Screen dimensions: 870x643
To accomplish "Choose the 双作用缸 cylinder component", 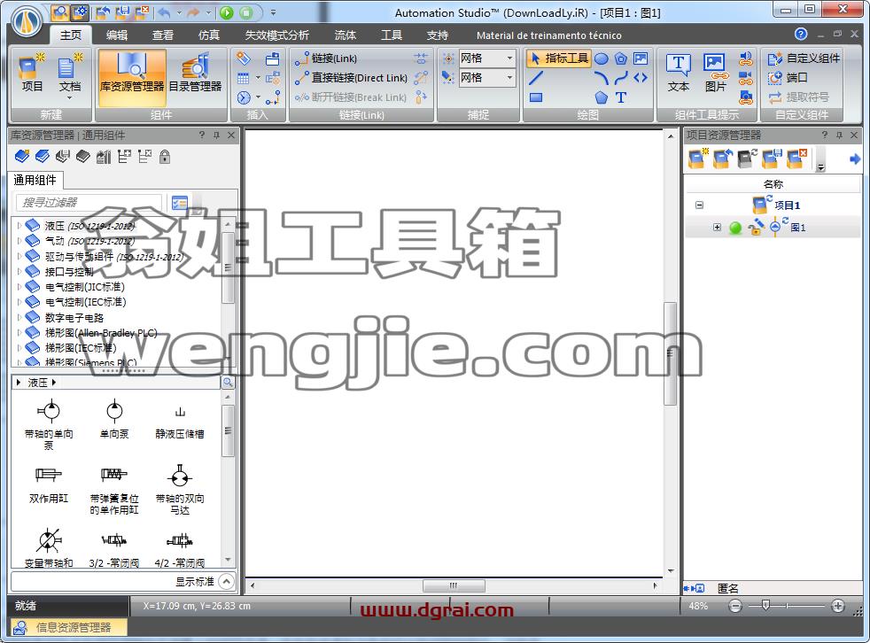I will [x=49, y=484].
